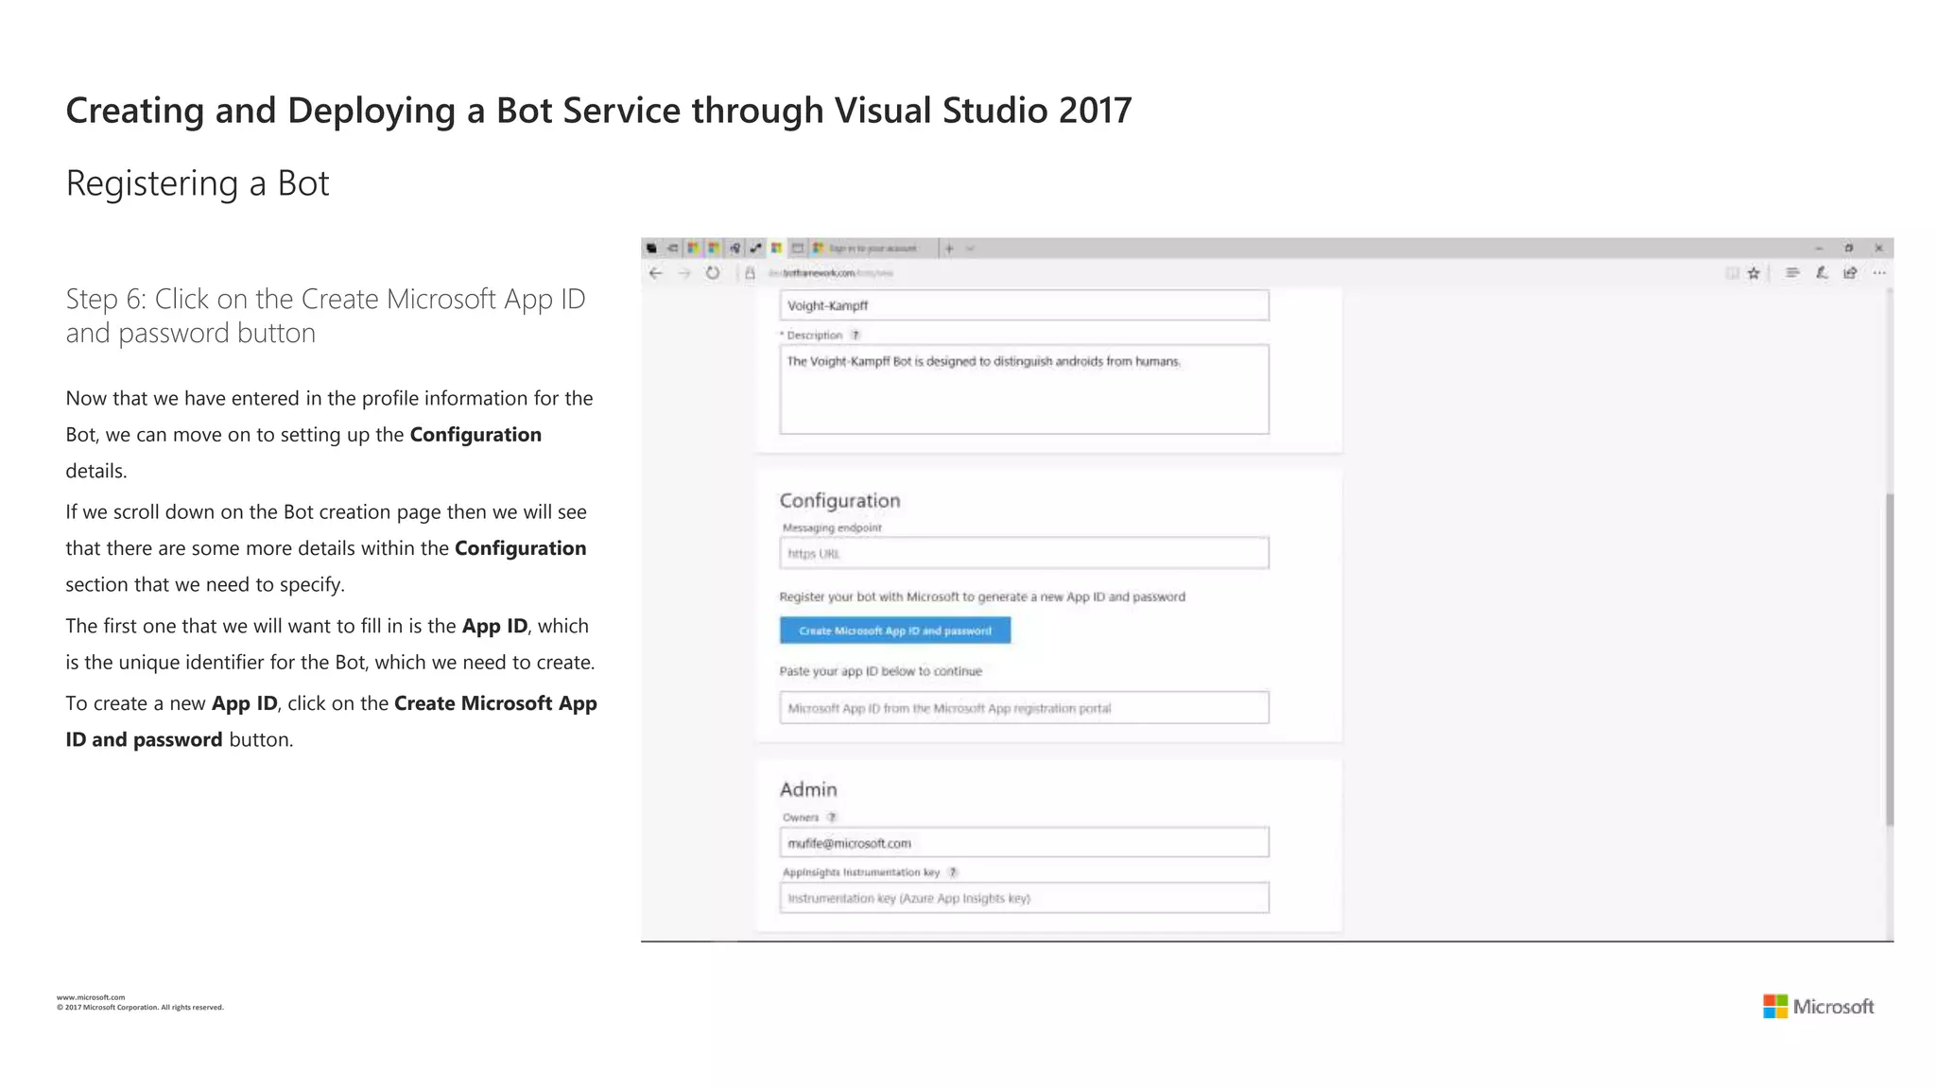The height and width of the screenshot is (1089, 1936).
Task: Open new tab with plus button
Action: 949,249
